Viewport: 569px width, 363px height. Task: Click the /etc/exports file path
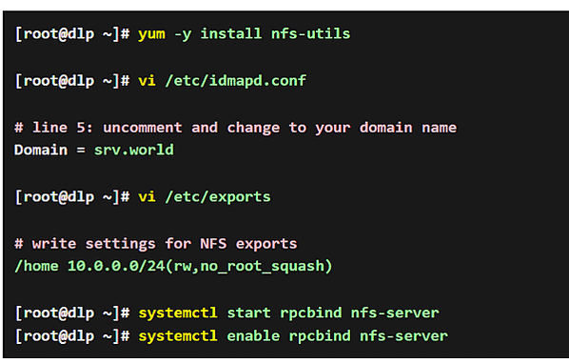(218, 197)
